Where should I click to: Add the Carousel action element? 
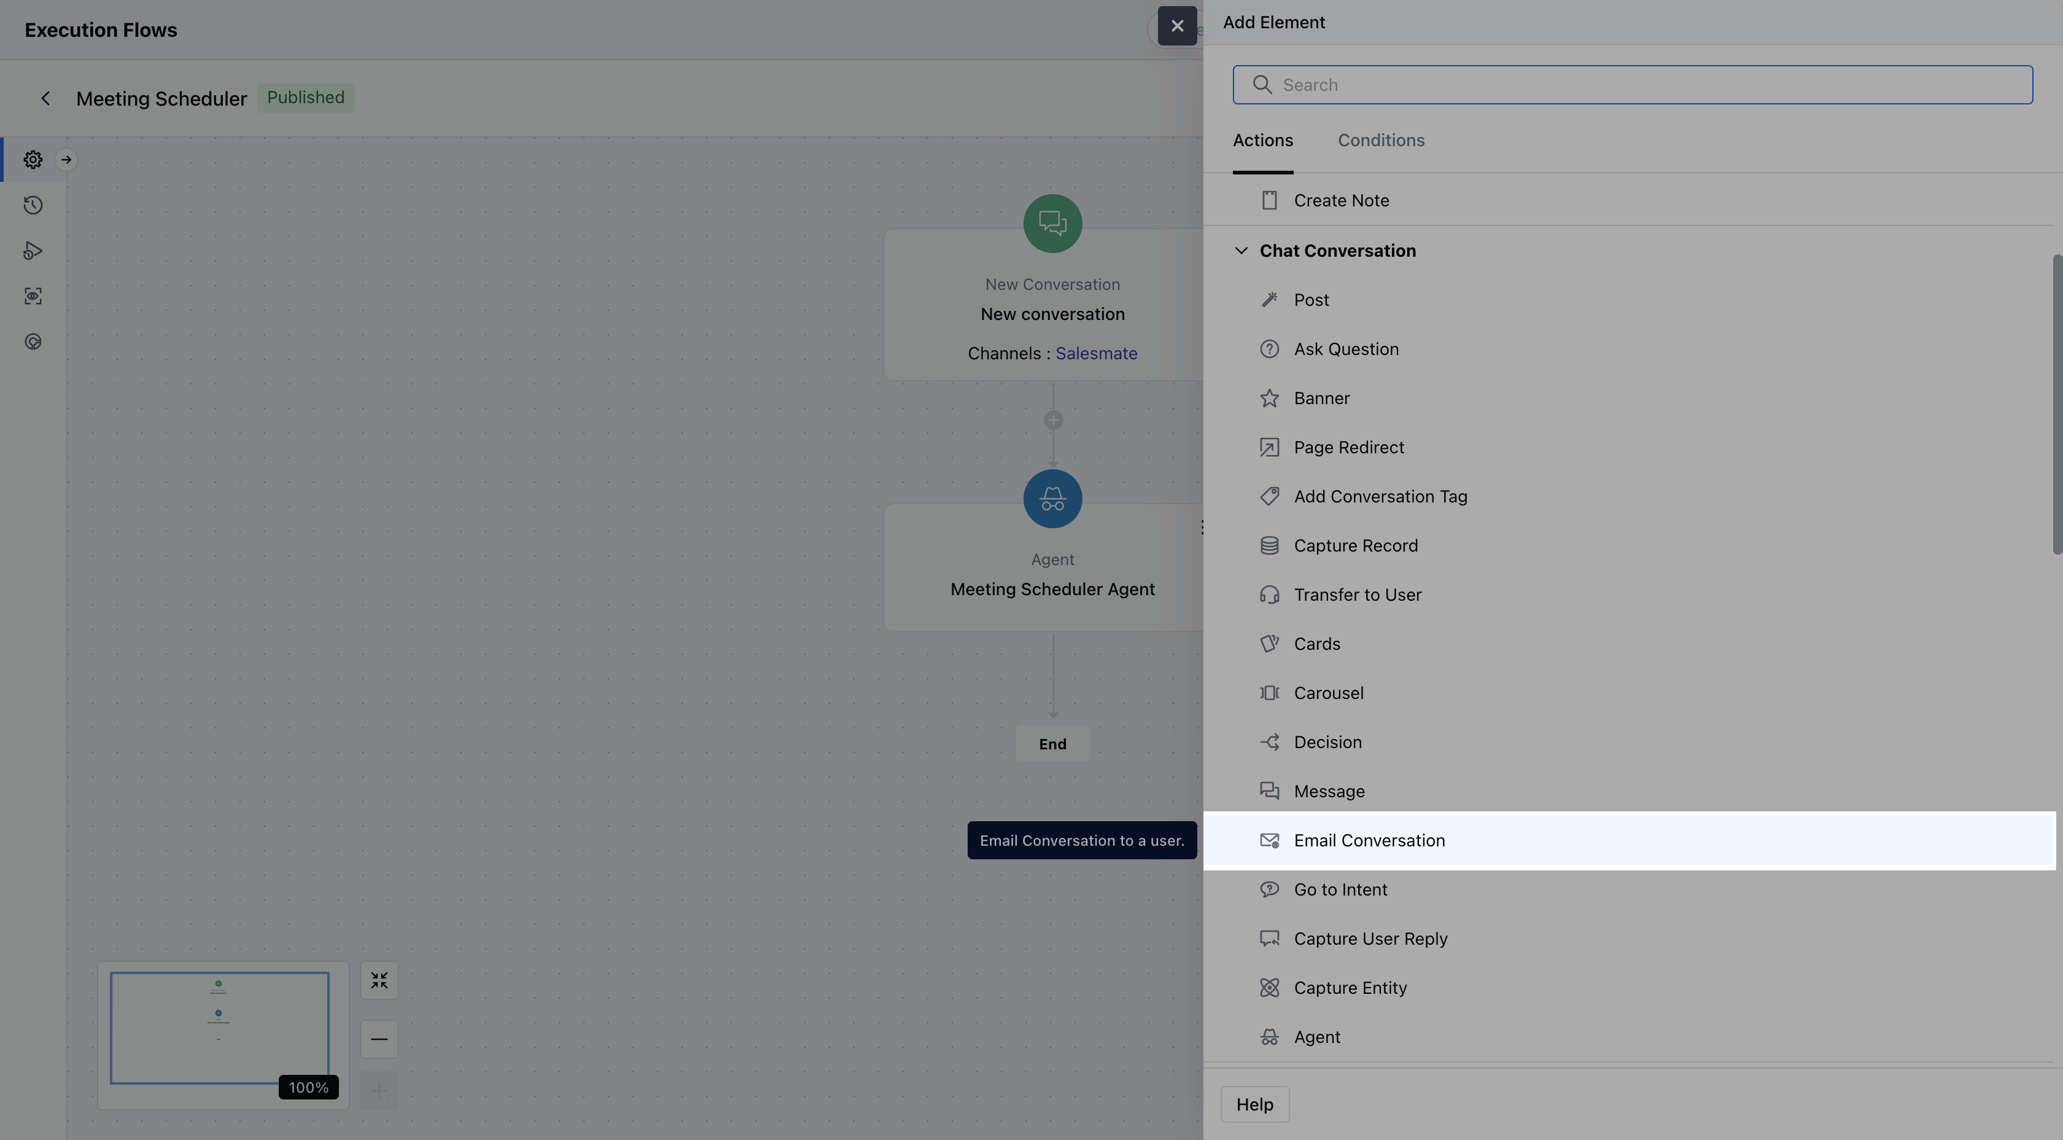tap(1328, 693)
